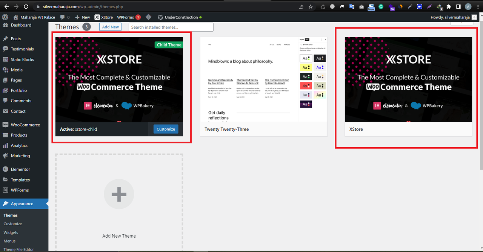Open Testimonials in the sidebar
The image size is (483, 252).
22,49
